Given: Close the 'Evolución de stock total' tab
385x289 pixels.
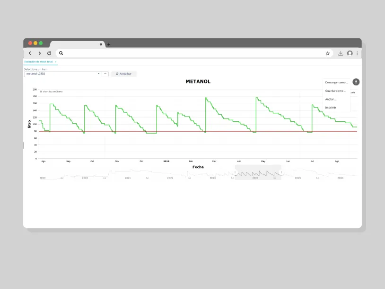Looking at the screenshot, I should click(x=55, y=62).
